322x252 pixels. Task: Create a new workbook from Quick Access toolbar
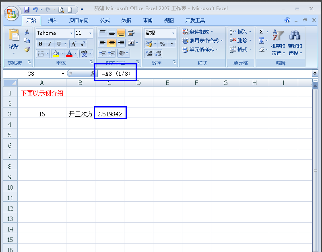point(70,9)
